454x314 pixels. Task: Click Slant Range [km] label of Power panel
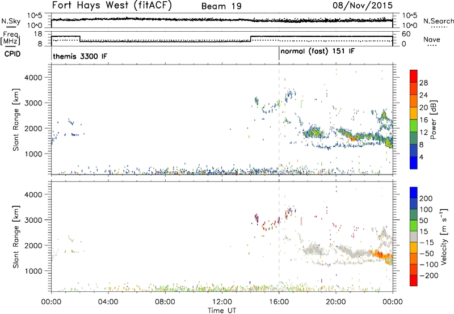coord(16,120)
